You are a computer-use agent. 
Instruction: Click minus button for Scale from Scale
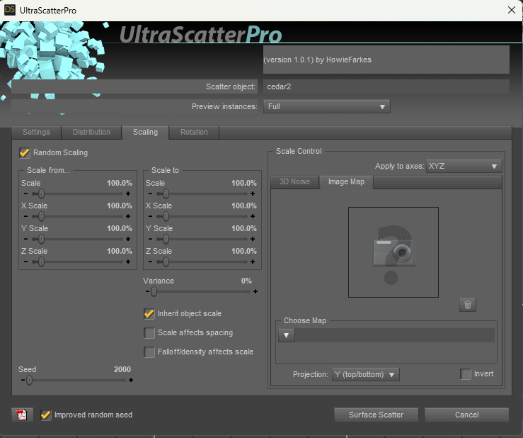[x=25, y=193]
